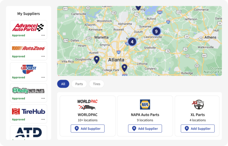Click the XL Parts supplier name
228x146 pixels.
(198, 115)
